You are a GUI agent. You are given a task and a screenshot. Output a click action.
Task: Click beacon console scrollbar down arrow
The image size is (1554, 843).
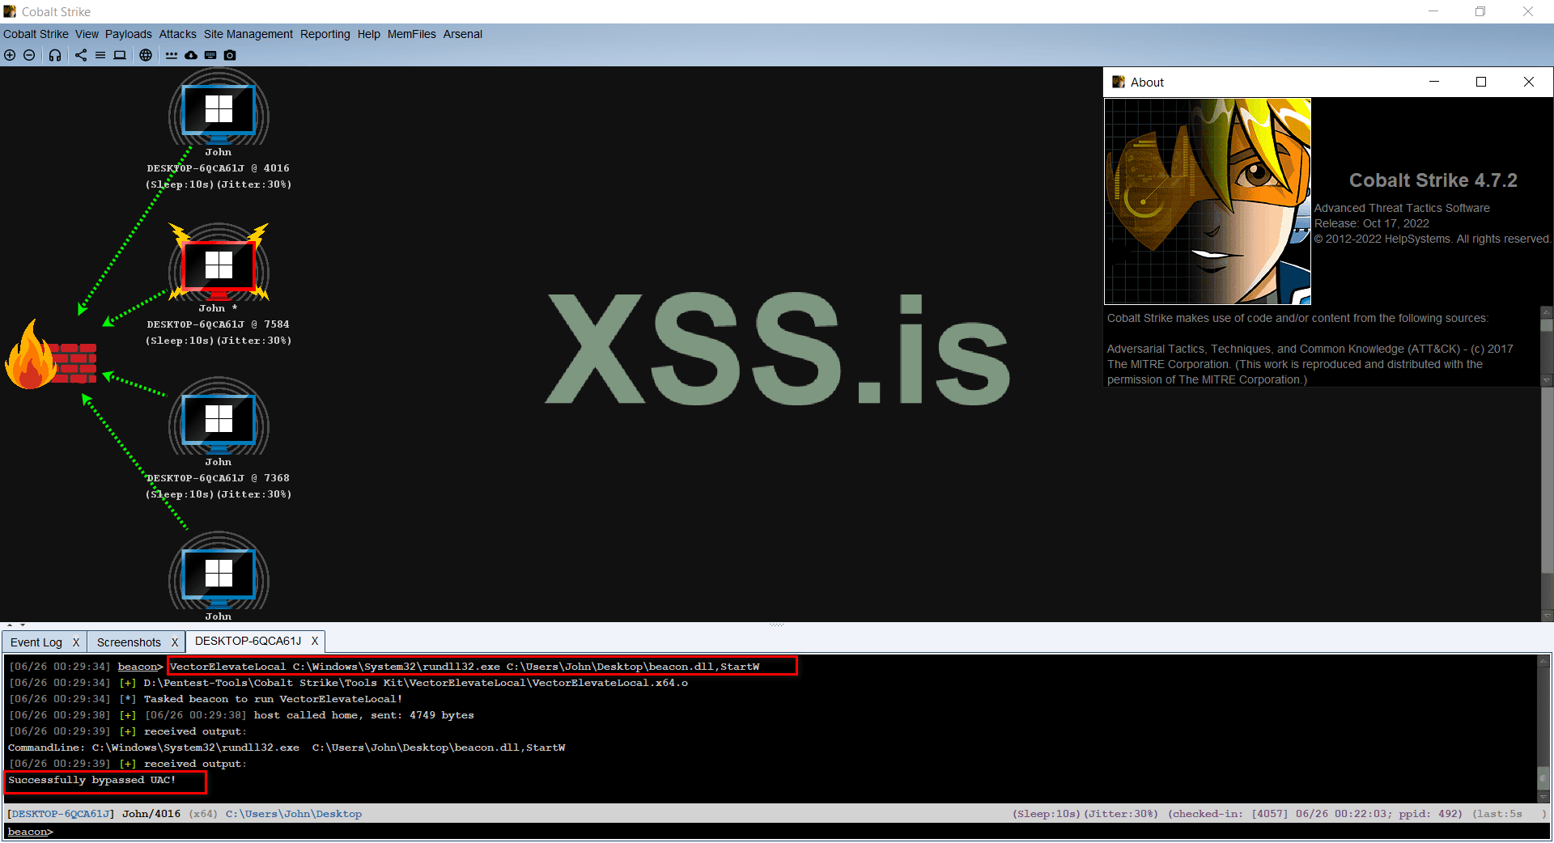(1543, 797)
